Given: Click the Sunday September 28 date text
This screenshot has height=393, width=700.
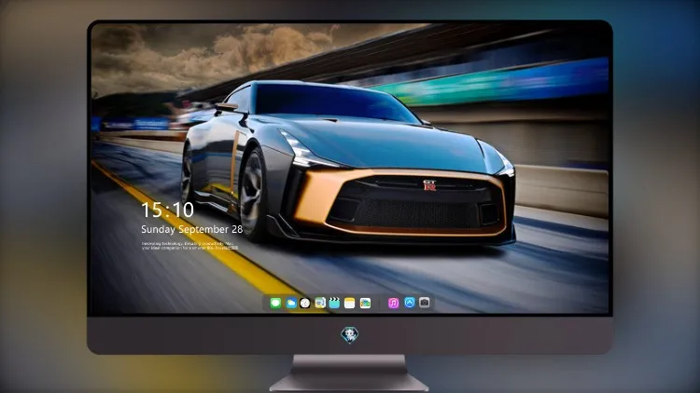Looking at the screenshot, I should click(192, 229).
